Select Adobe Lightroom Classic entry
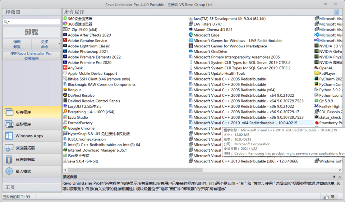The image size is (345, 202). tap(89, 46)
